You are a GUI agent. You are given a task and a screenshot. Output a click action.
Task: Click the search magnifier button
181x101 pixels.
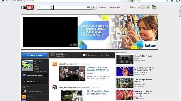94,8
